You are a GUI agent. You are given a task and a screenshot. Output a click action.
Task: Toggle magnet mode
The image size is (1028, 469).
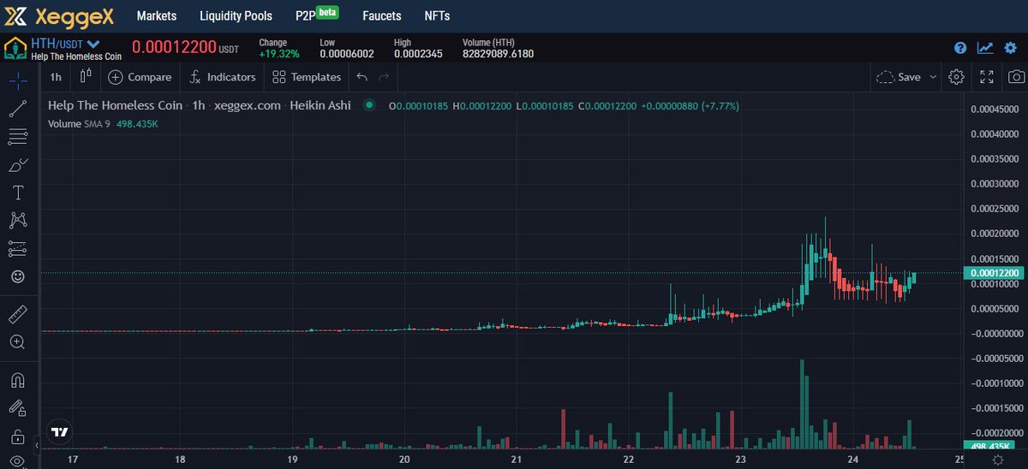[x=18, y=380]
